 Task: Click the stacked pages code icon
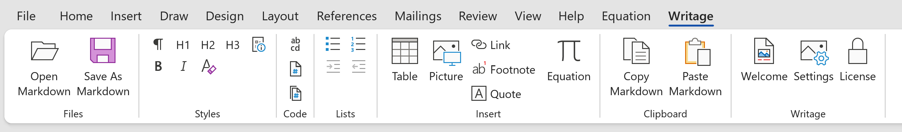[x=295, y=93]
